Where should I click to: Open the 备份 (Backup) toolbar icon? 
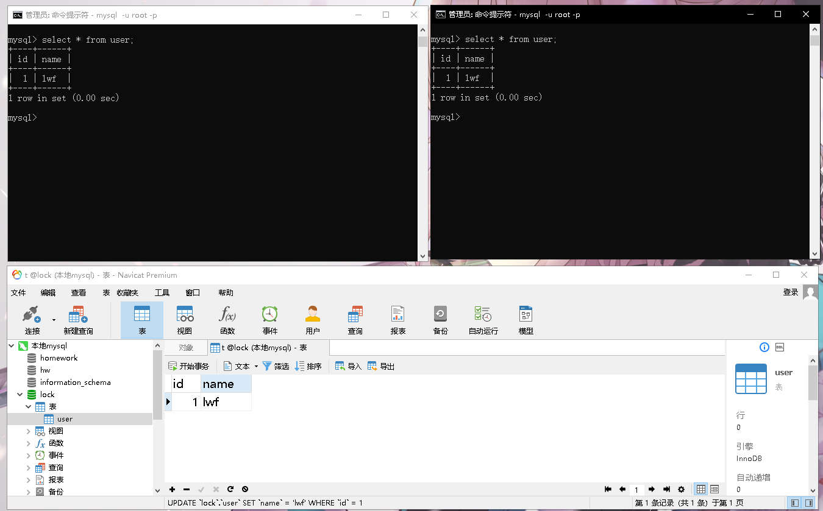coord(440,320)
